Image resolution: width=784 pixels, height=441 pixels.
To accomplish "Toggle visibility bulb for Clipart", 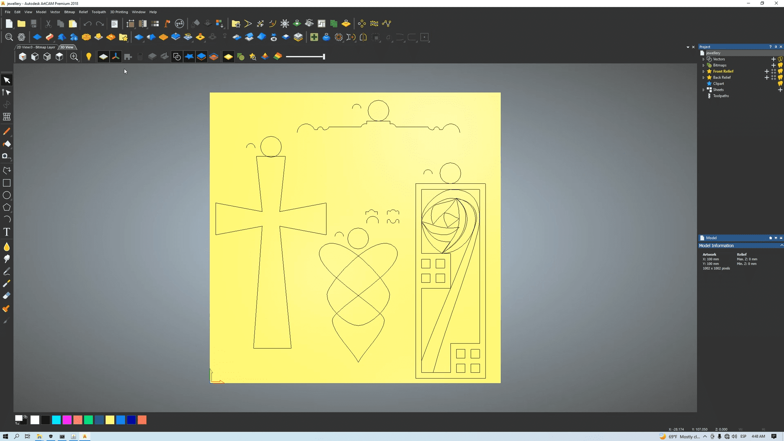I will pos(780,84).
